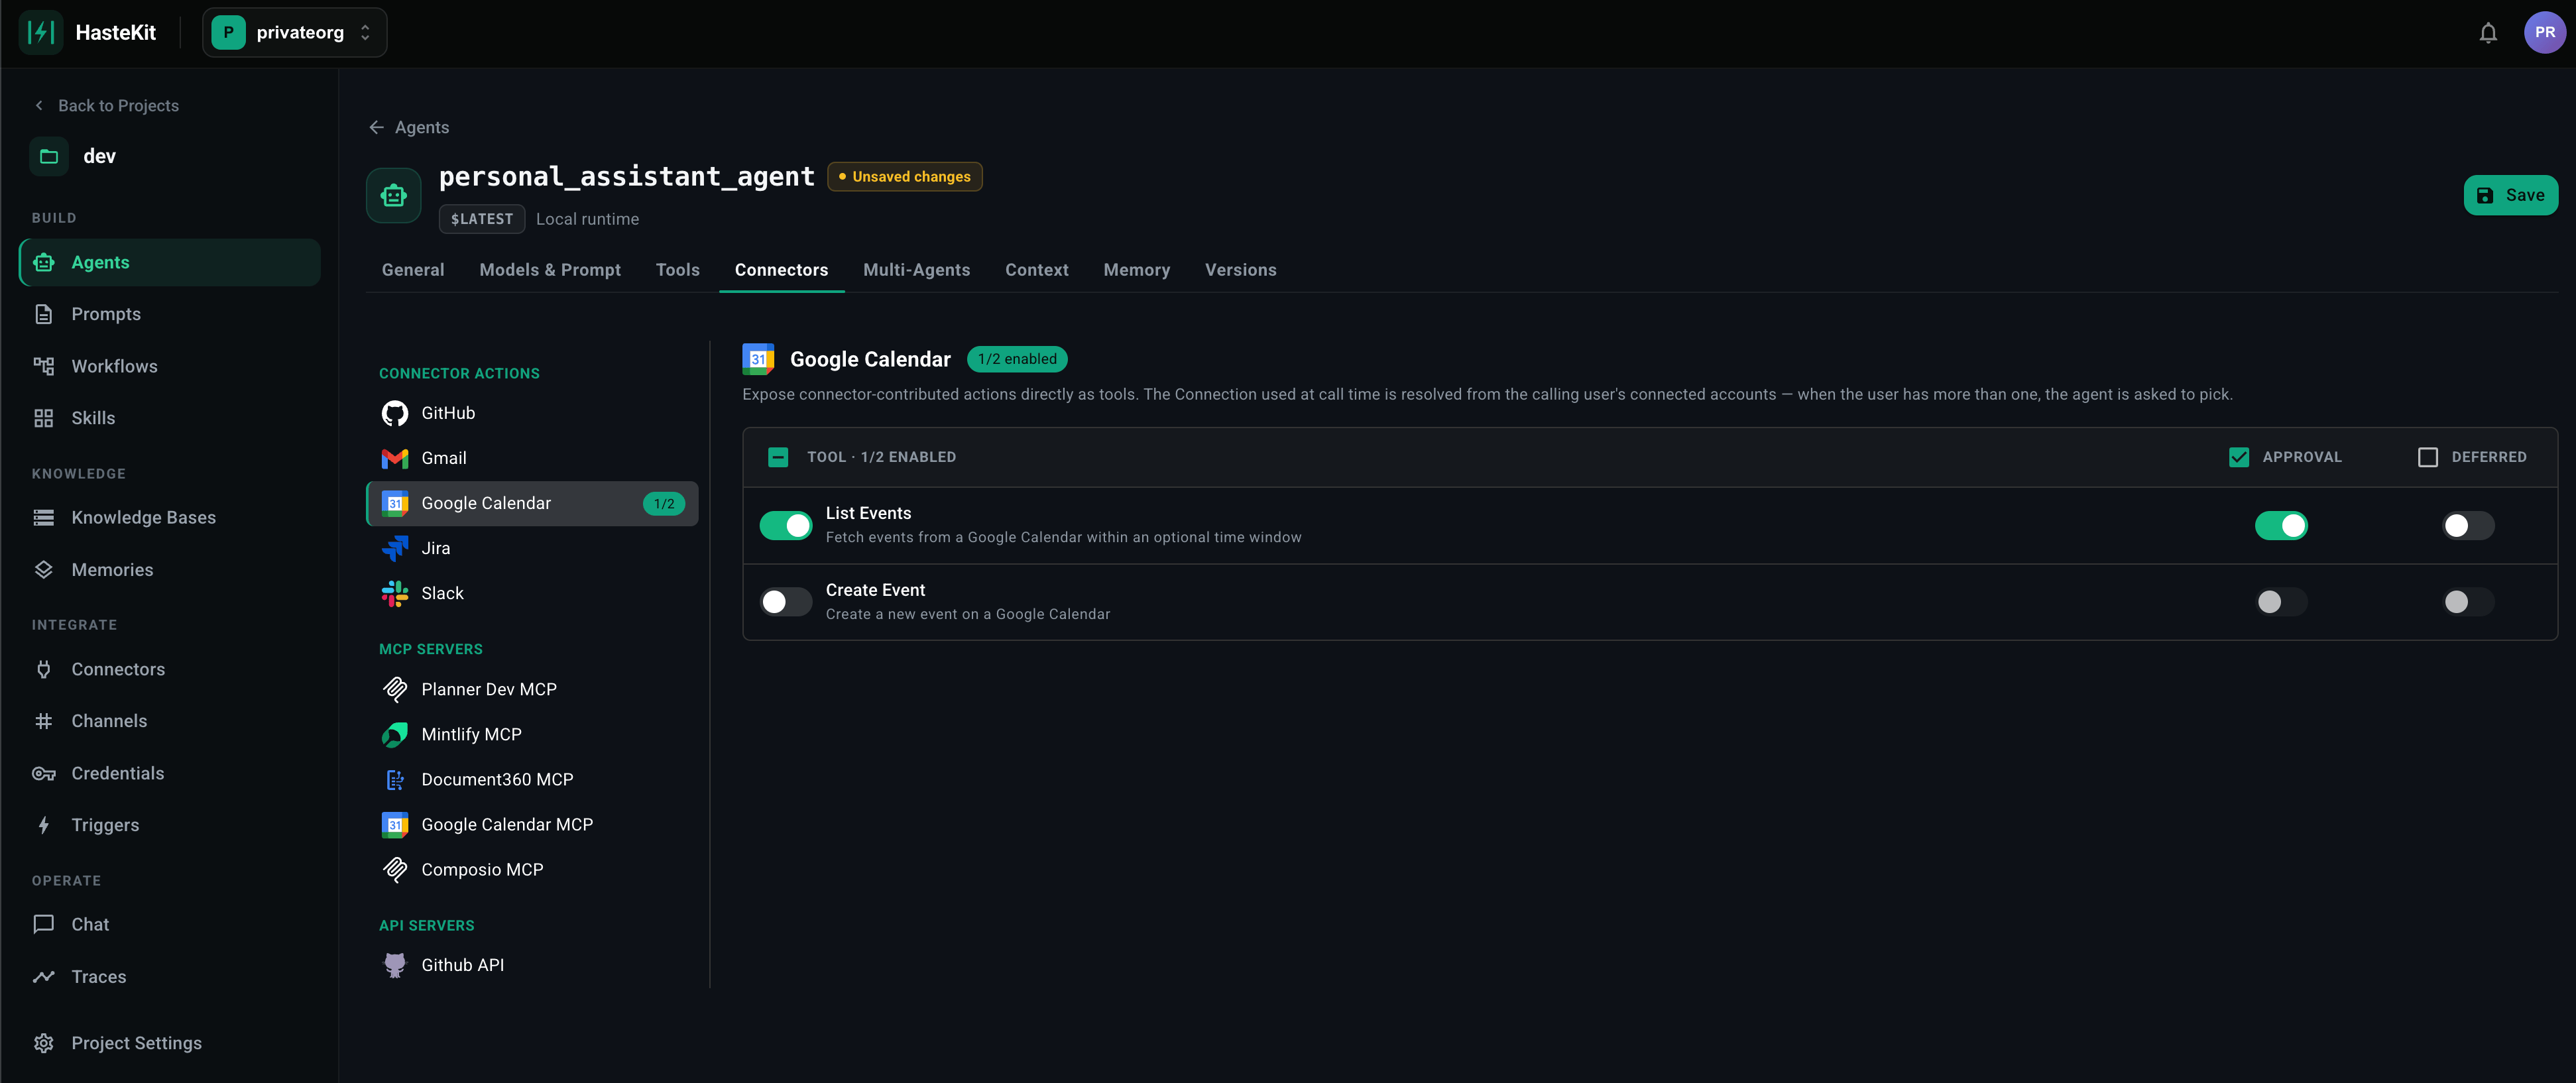Select Google Calendar in connector actions
The width and height of the screenshot is (2576, 1083).
(x=532, y=503)
